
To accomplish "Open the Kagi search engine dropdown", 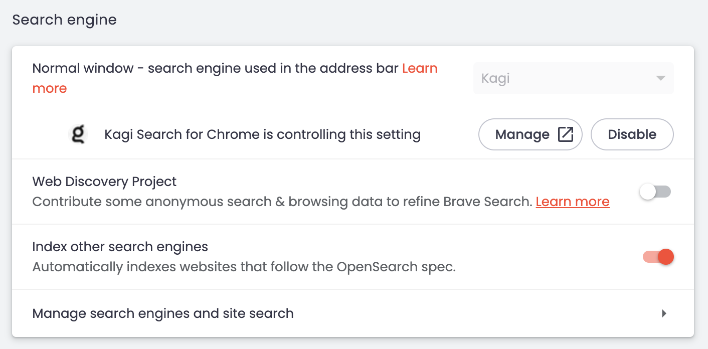I will coord(573,79).
